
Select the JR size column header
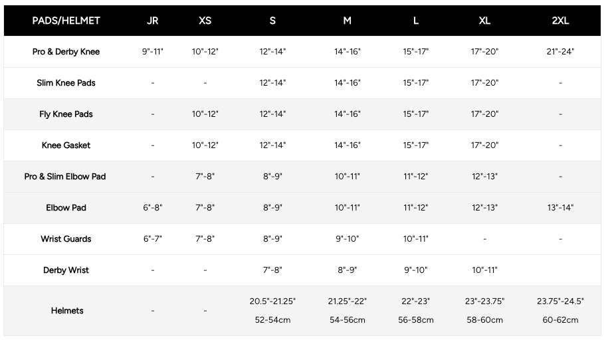click(x=152, y=21)
